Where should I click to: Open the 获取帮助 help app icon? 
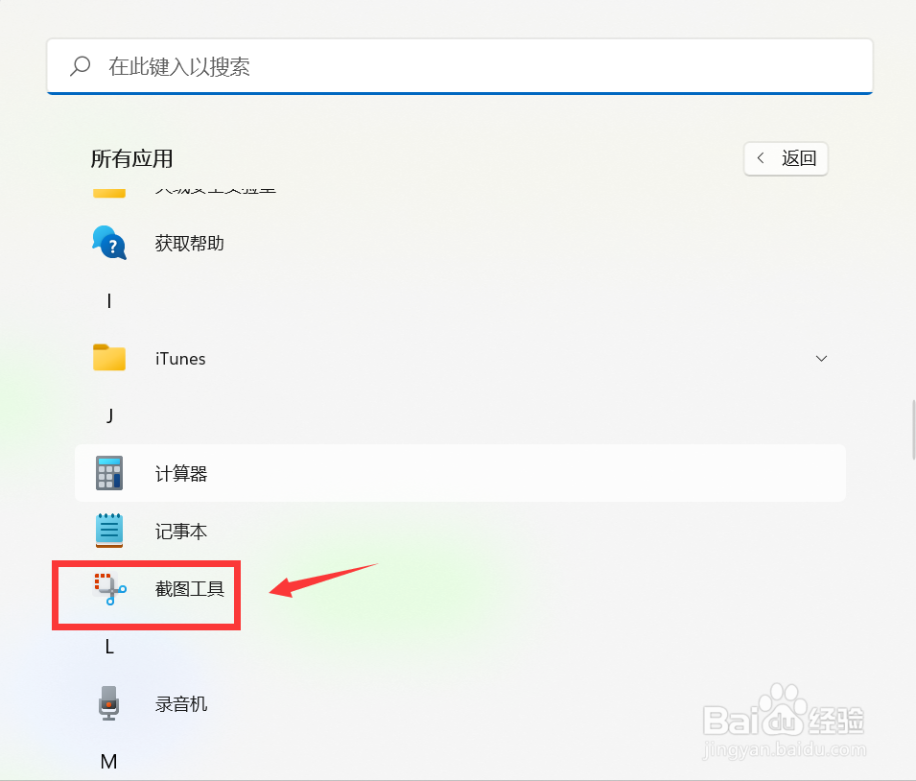(108, 243)
